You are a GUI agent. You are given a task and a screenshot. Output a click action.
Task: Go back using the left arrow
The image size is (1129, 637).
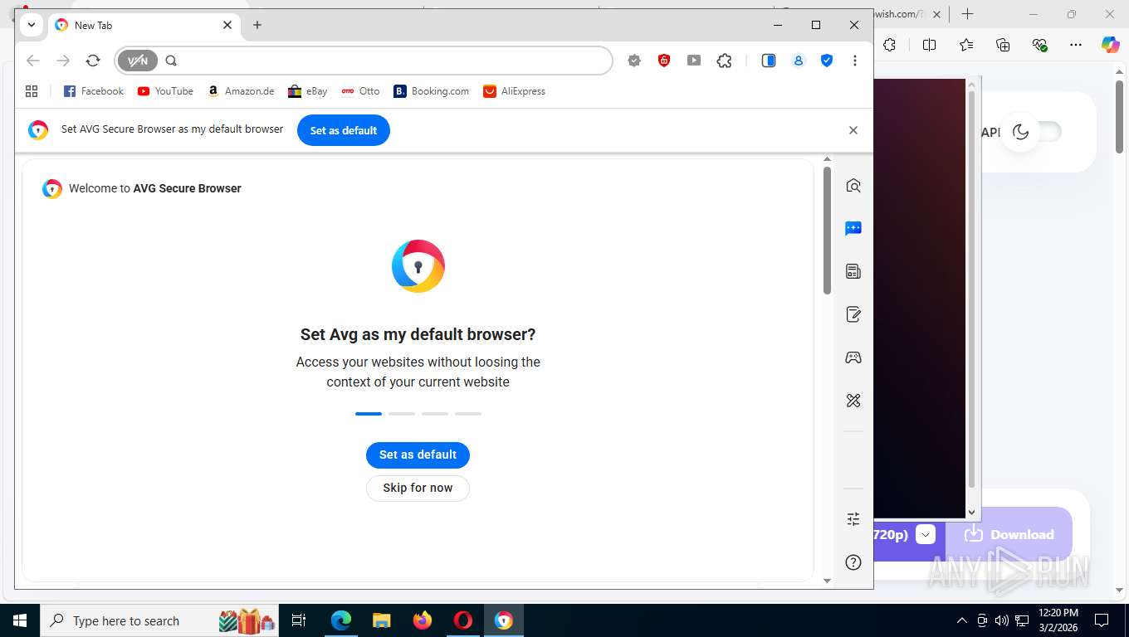tap(33, 61)
